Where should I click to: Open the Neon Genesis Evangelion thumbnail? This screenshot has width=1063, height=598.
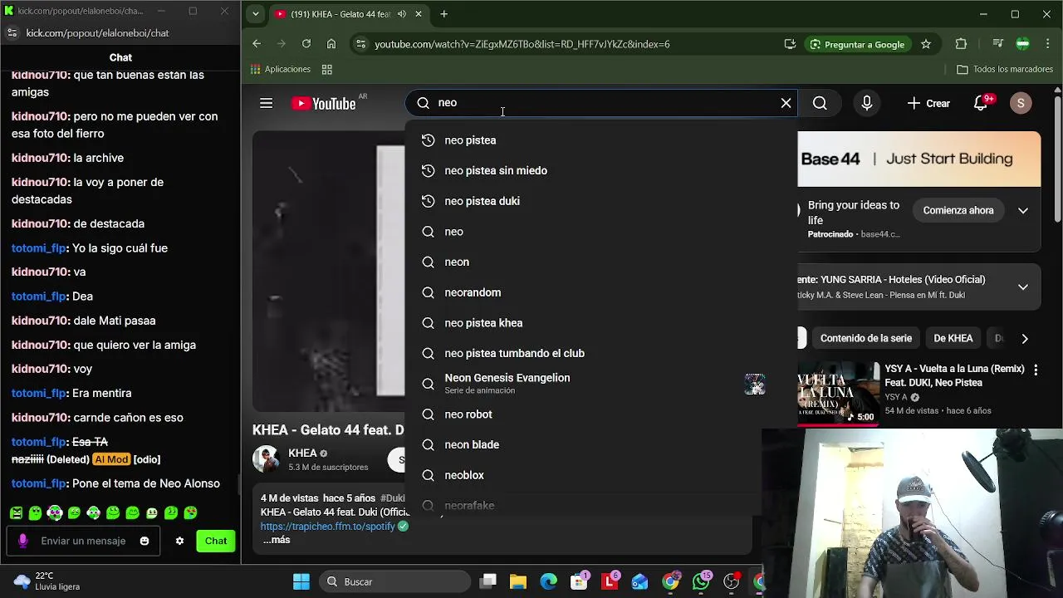point(755,384)
